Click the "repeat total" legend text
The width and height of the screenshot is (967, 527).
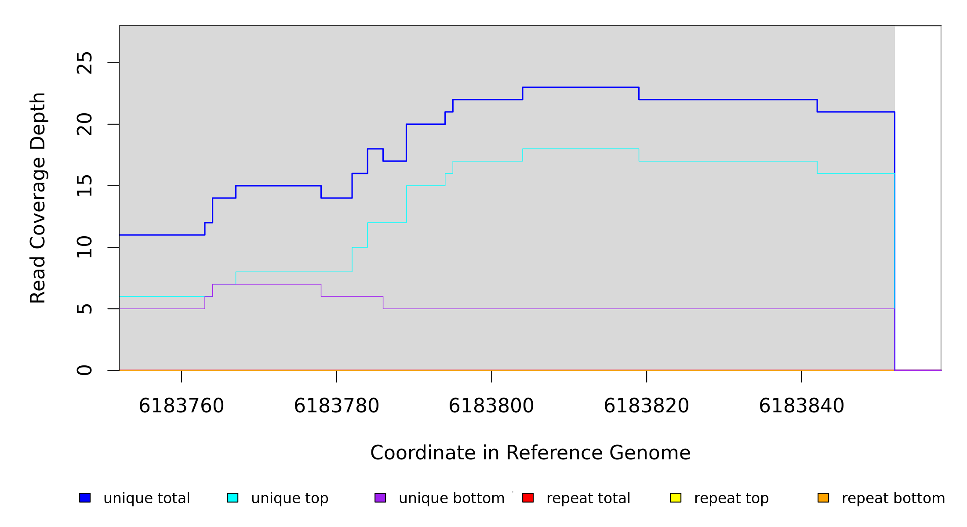pos(588,498)
